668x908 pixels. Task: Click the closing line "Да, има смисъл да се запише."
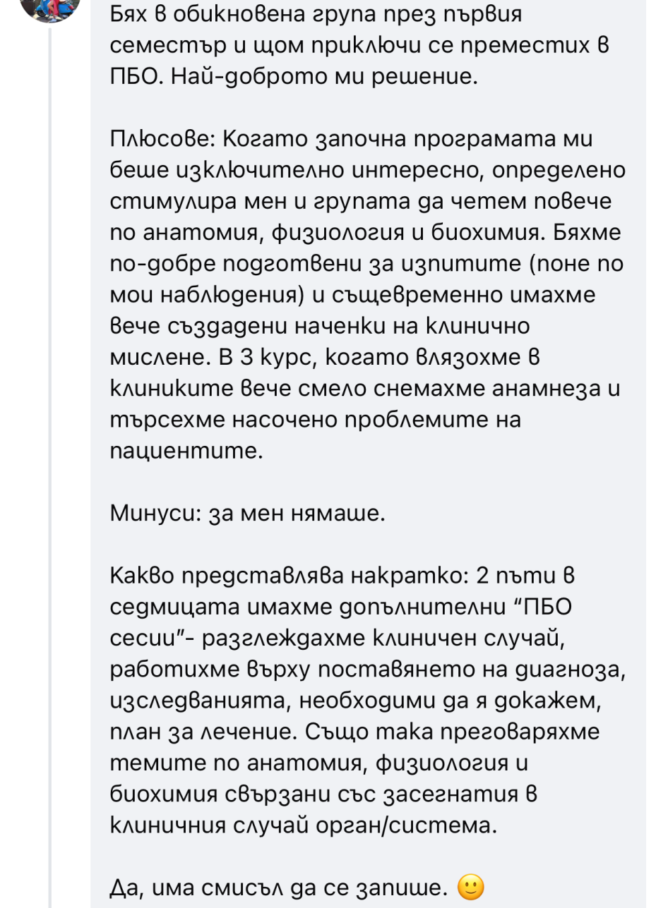(279, 888)
